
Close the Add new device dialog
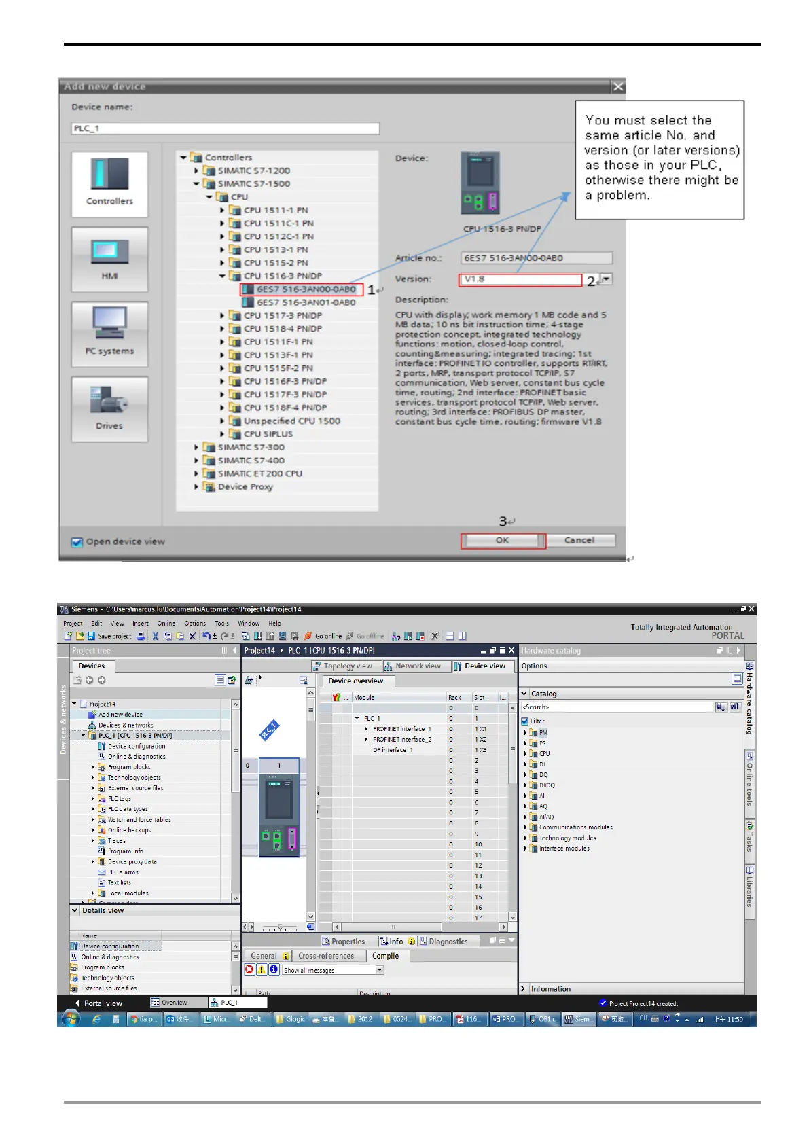click(x=617, y=86)
